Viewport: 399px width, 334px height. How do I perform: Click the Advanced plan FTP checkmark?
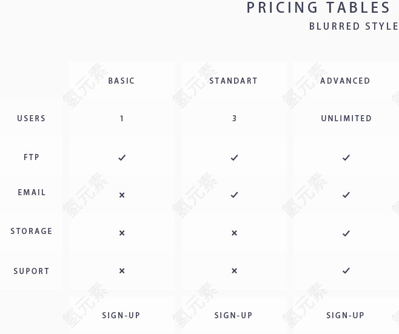(x=346, y=158)
